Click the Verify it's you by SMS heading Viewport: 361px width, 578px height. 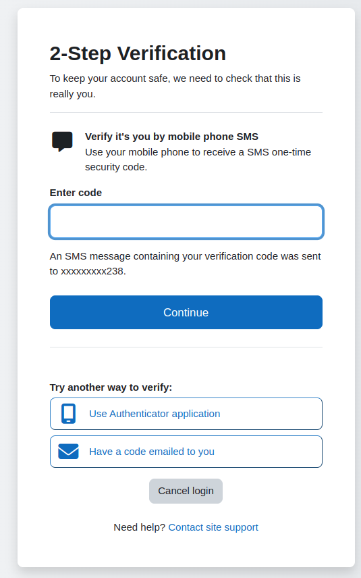tap(171, 137)
